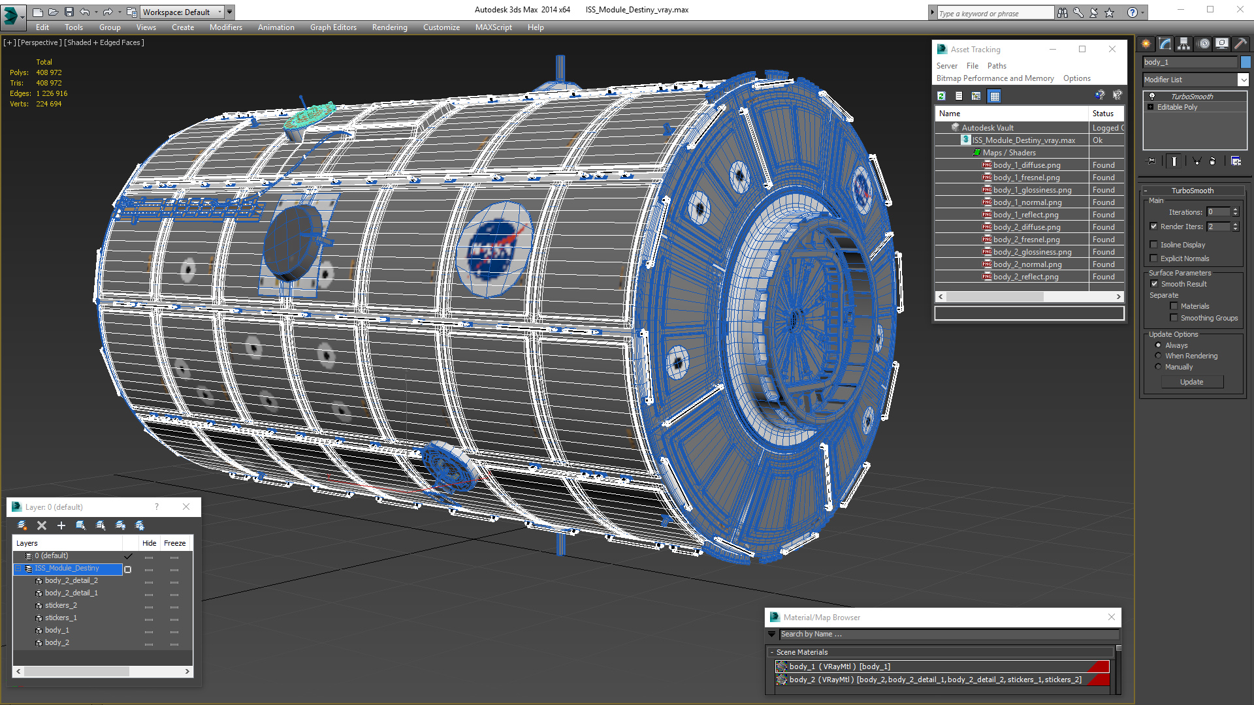Screen dimensions: 1254x705
Task: Click Create New Layer icon
Action: (22, 525)
